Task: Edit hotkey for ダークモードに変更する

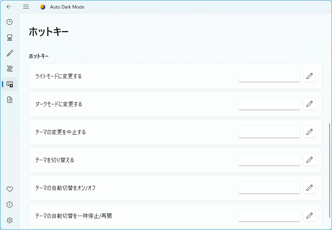Action: pos(309,104)
